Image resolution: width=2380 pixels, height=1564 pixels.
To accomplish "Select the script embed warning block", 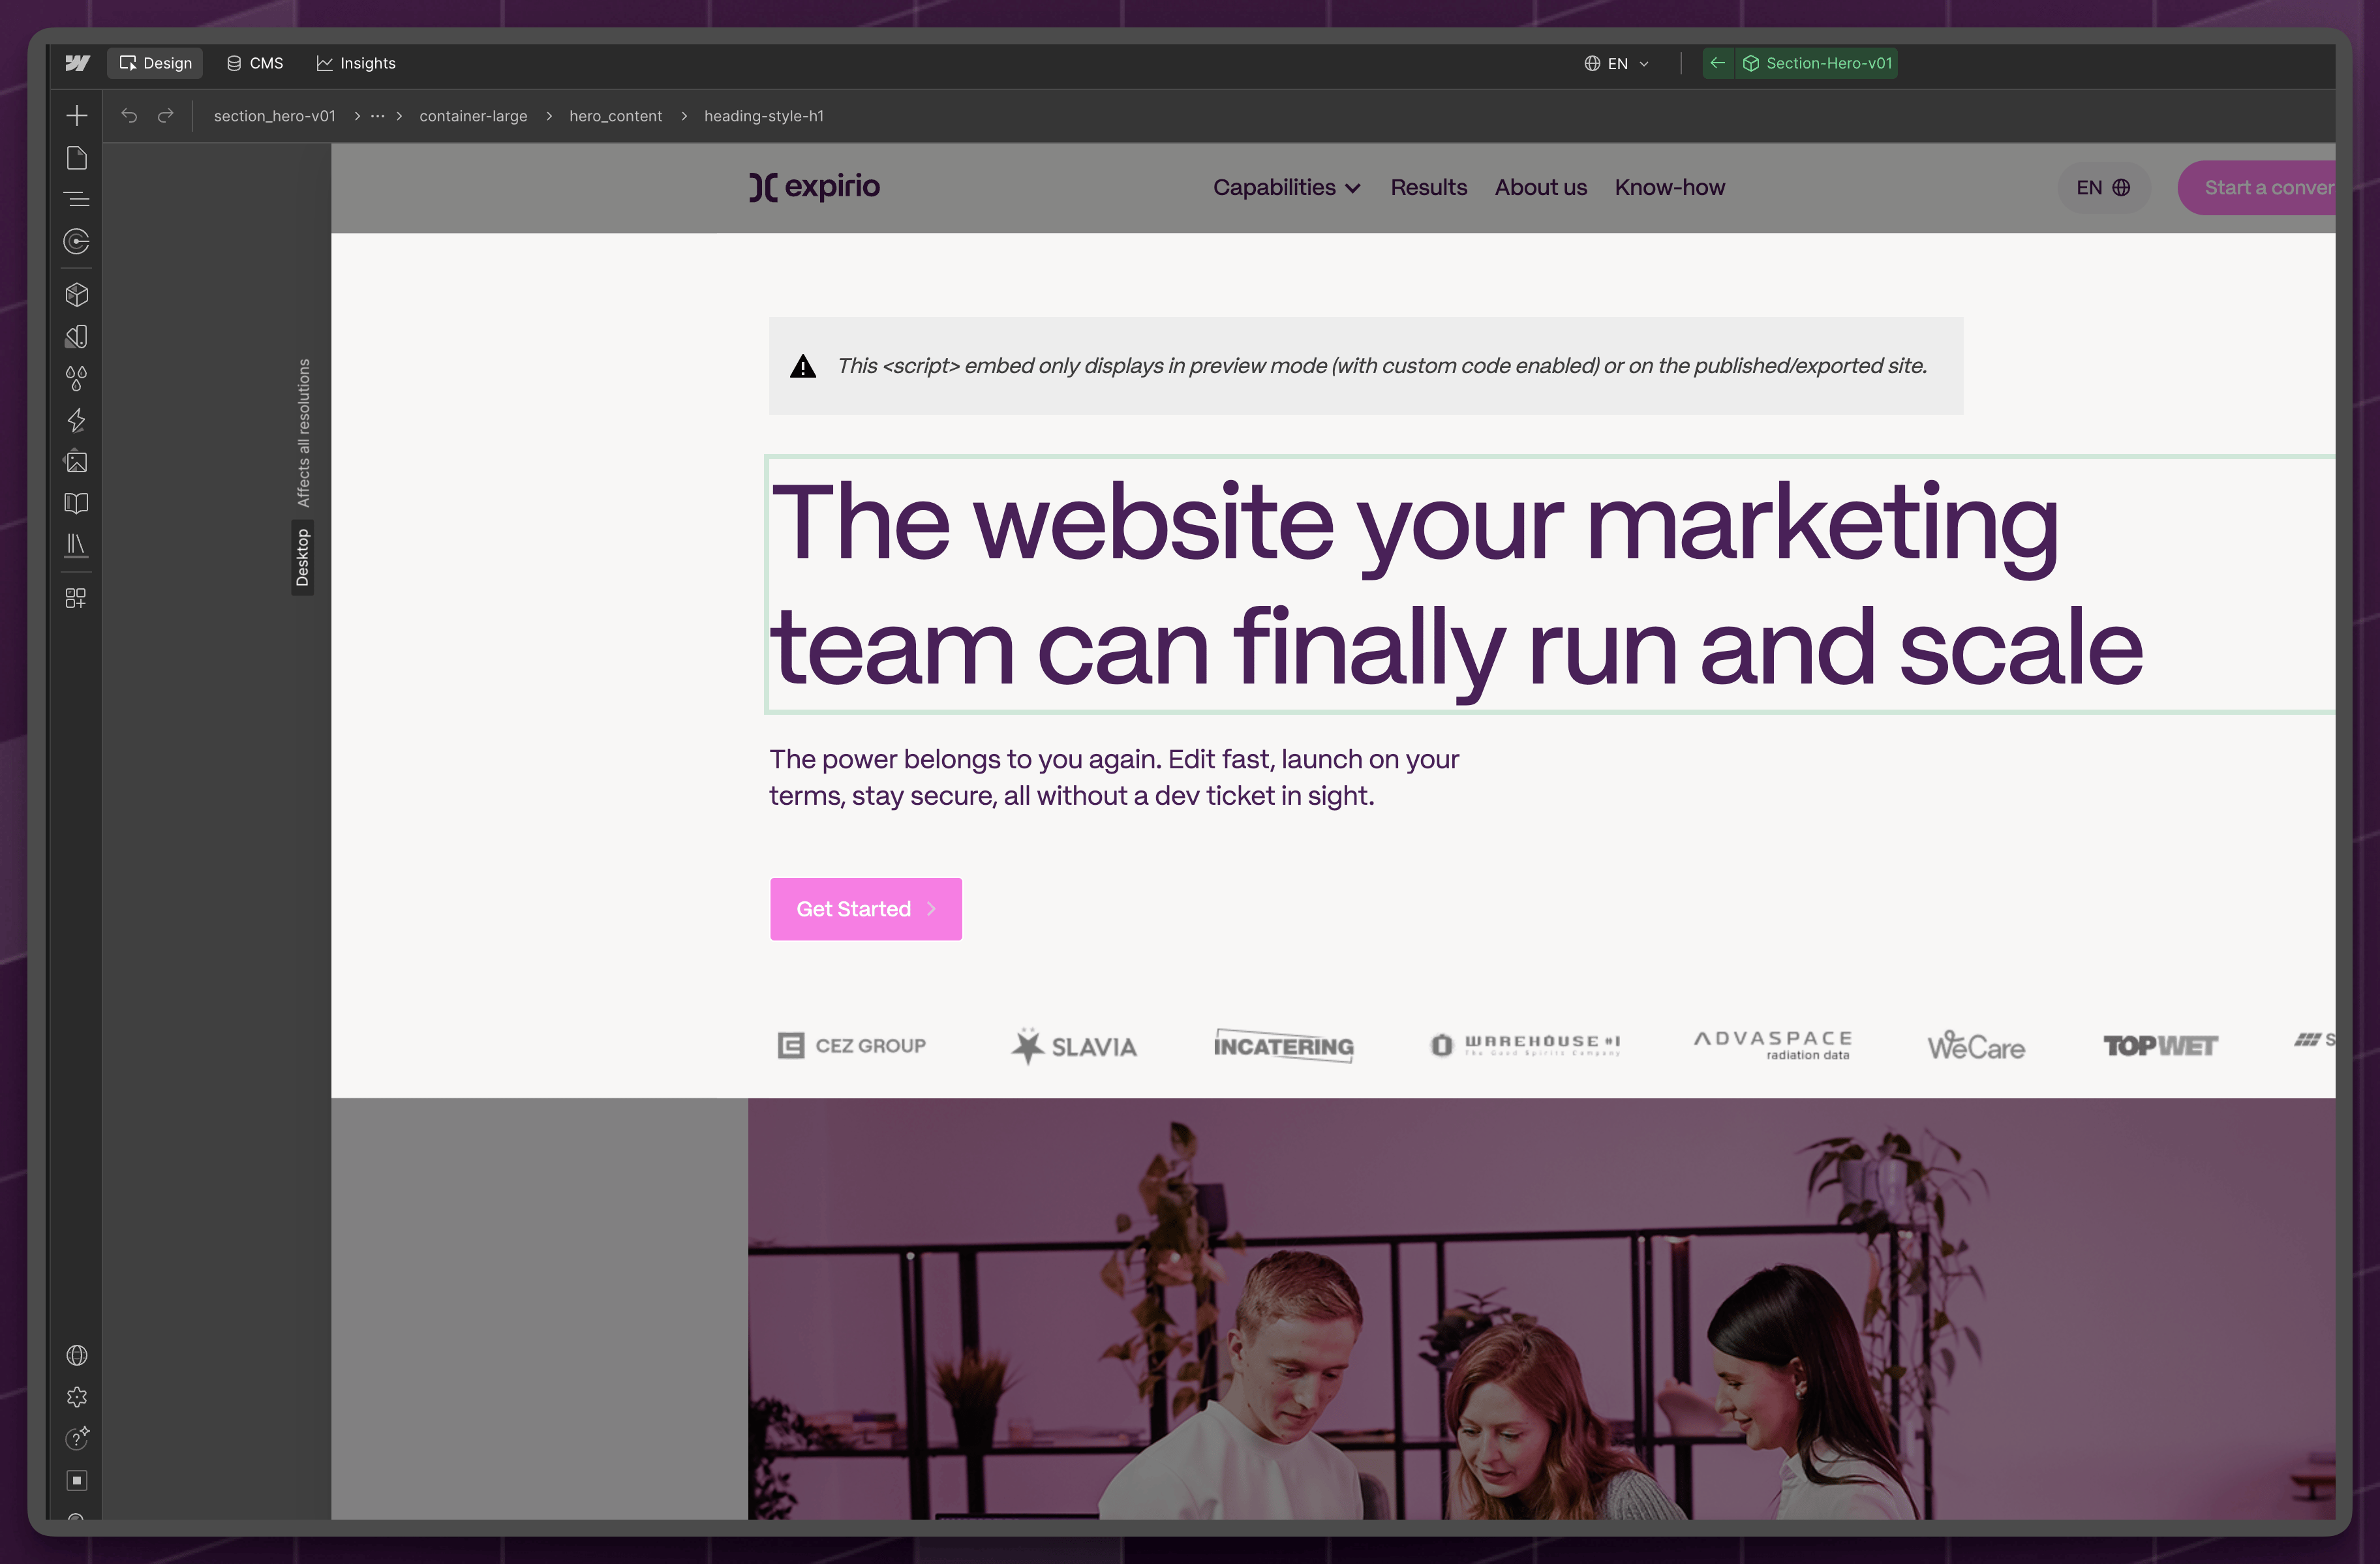I will click(1366, 366).
